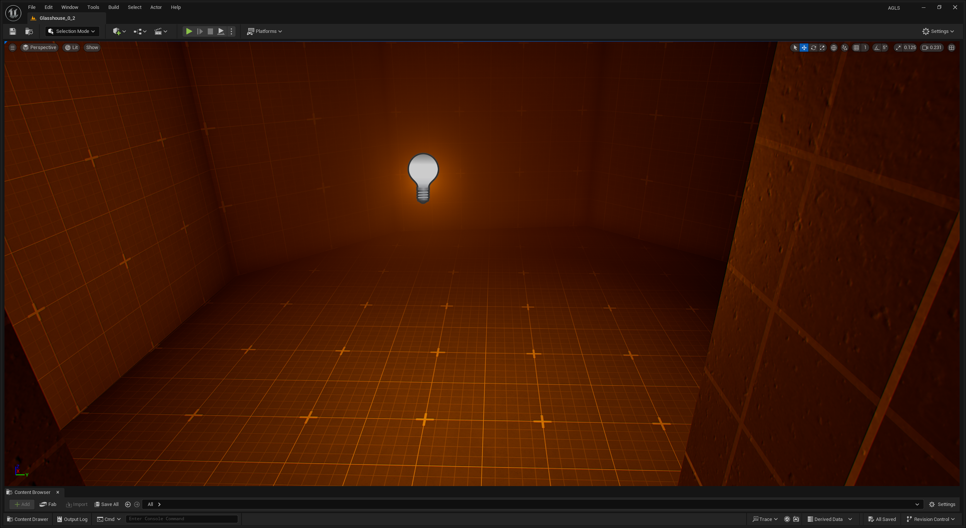Click the Save All button
Viewport: 966px width, 528px height.
[x=107, y=504]
